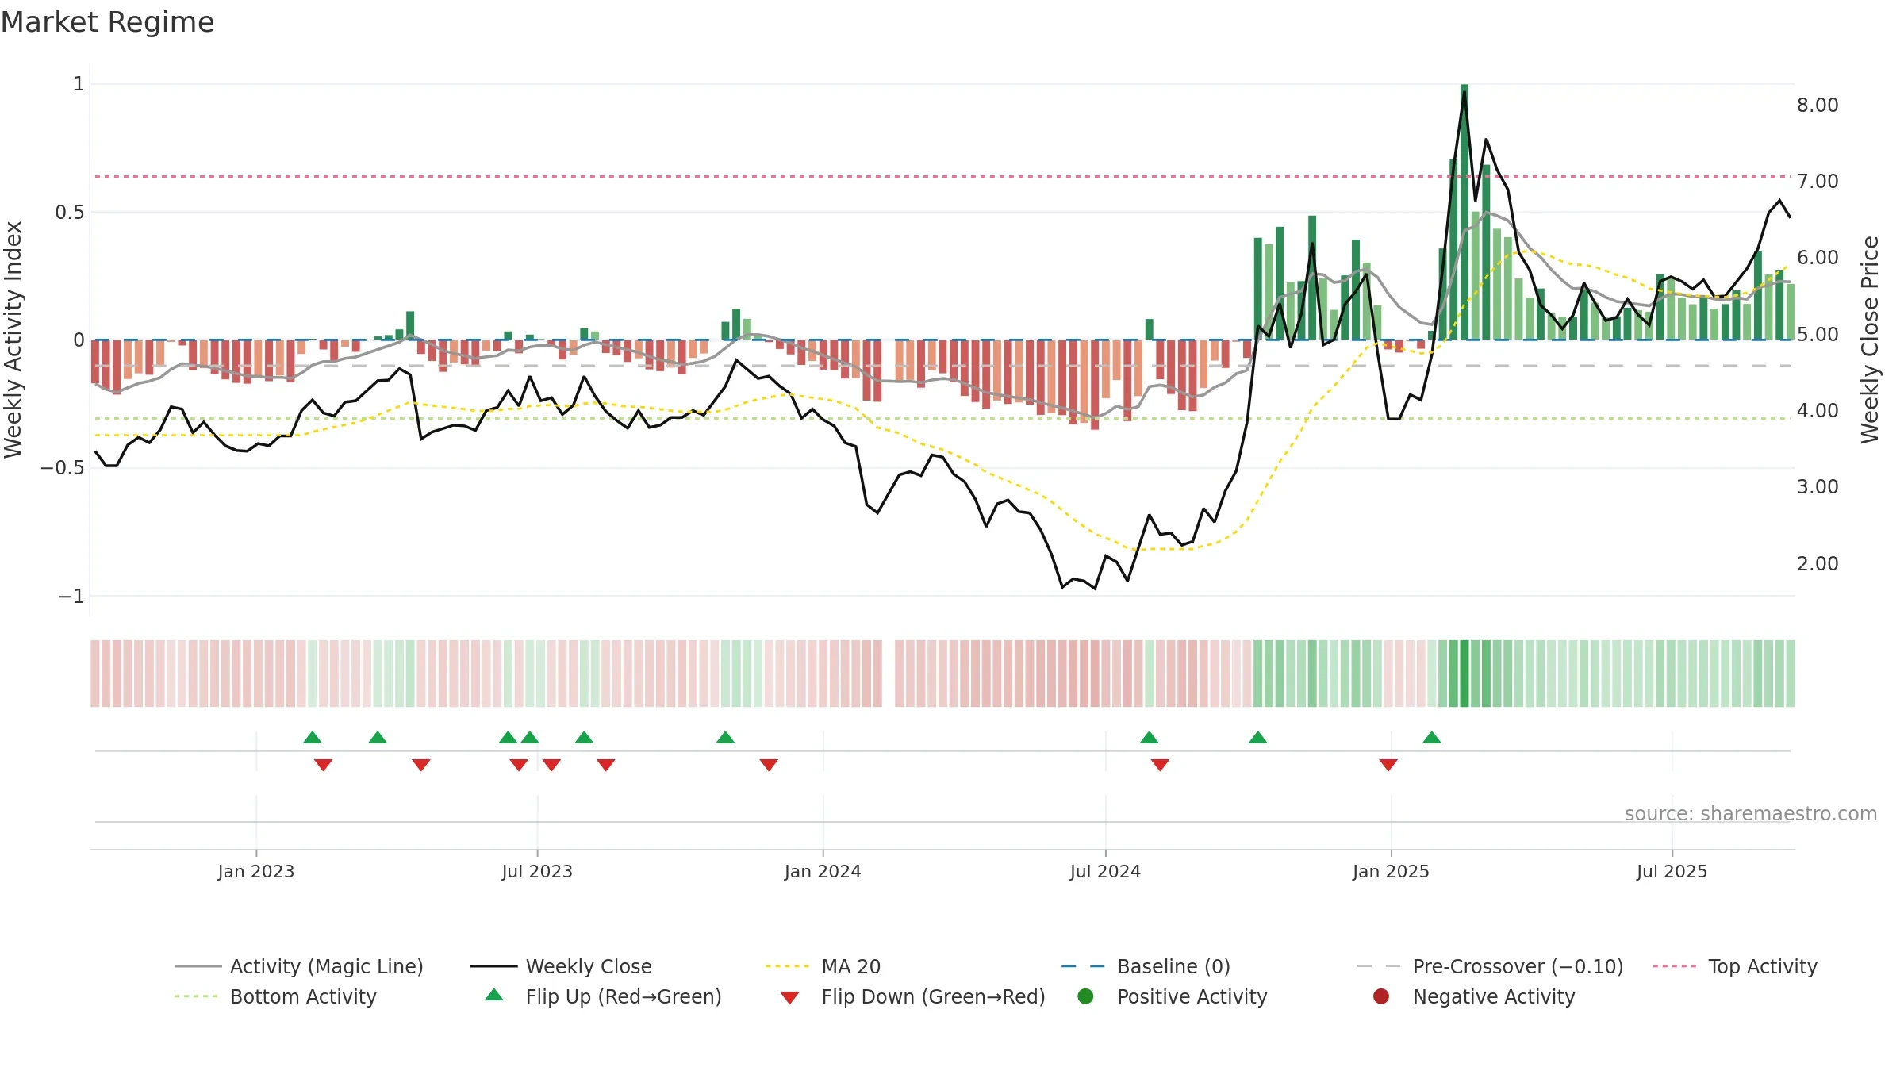Click the Jul 2025 x-axis label
This screenshot has width=1904, height=1071.
click(1672, 871)
